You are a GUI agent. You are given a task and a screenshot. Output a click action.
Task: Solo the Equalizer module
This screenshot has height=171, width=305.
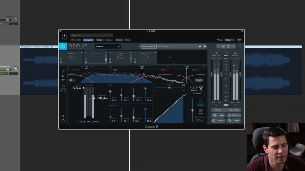61,62
